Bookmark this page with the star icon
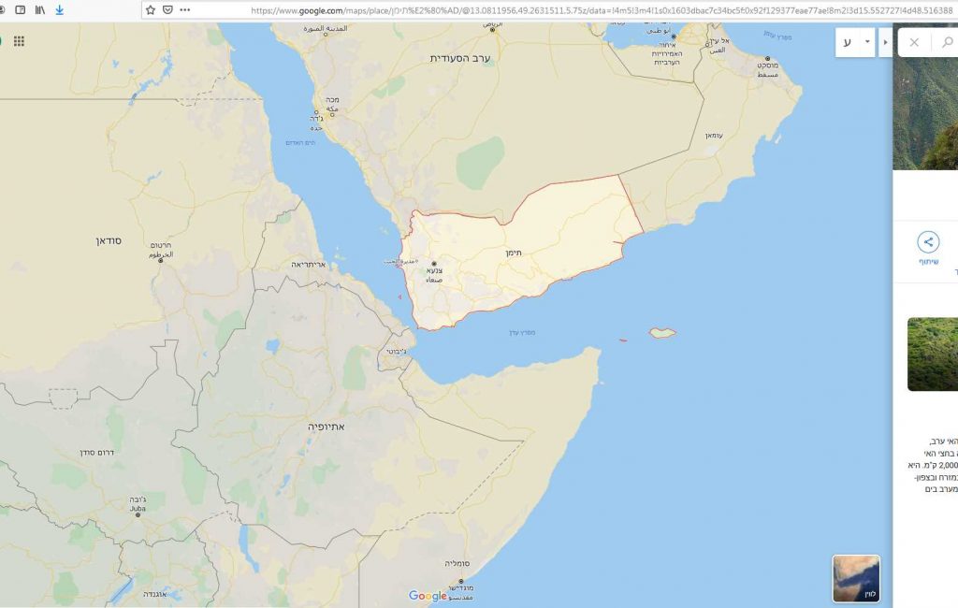958x608 pixels. (151, 9)
